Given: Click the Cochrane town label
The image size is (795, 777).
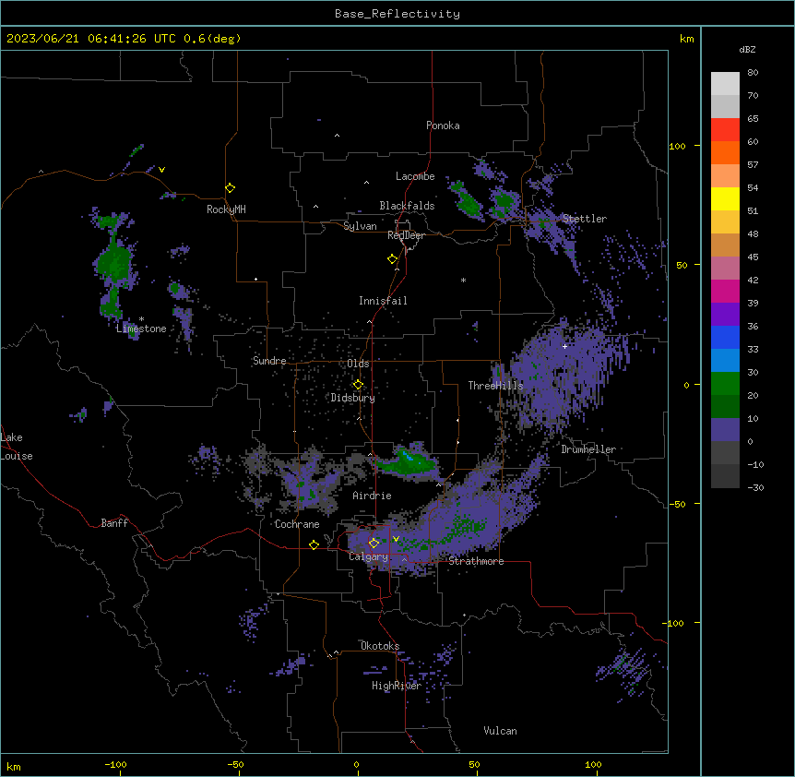Looking at the screenshot, I should click(297, 524).
